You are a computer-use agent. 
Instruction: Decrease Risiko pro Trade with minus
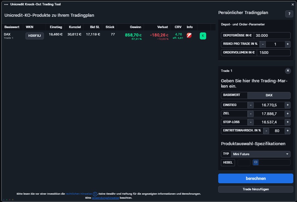(263, 44)
